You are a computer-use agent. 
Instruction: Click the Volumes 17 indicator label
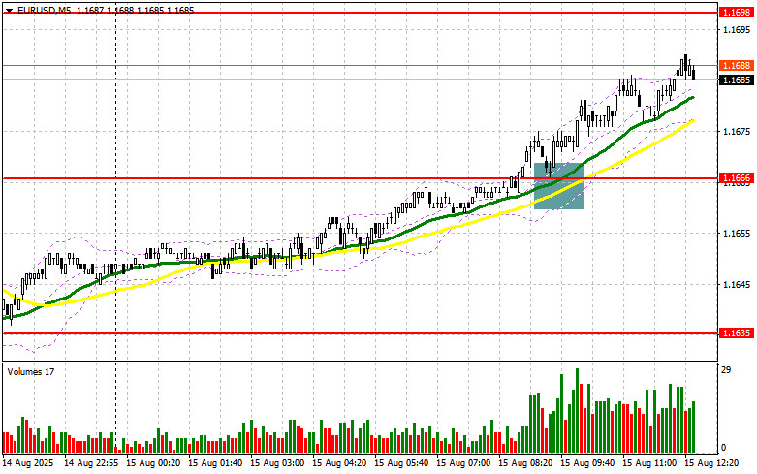point(30,371)
